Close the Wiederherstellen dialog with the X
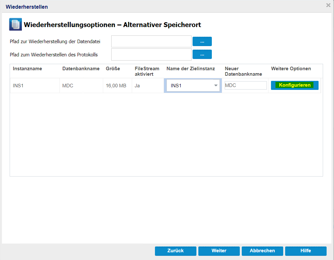 [x=328, y=5]
